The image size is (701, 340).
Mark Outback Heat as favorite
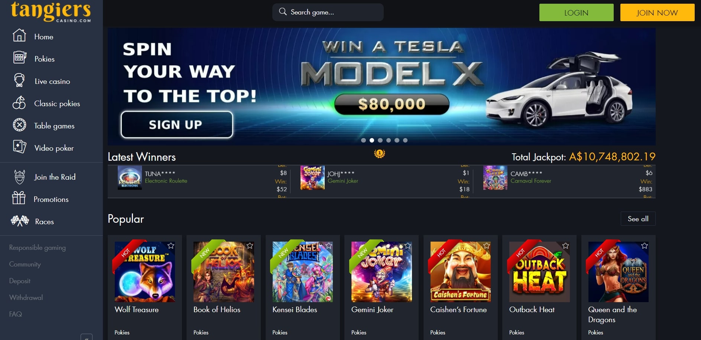tap(565, 246)
